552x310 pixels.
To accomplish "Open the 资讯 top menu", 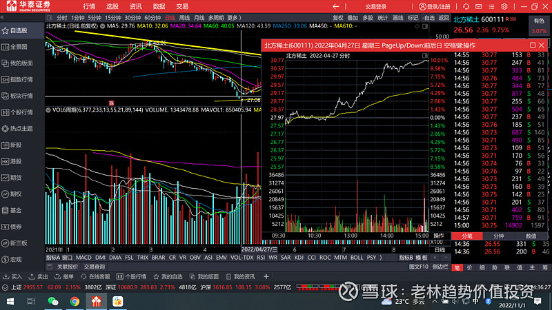I will 135,6.
